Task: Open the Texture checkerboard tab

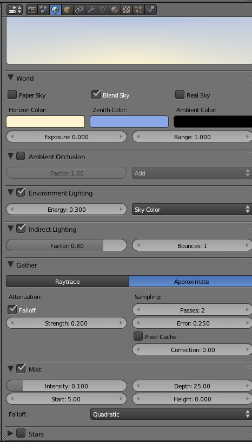Action: point(127,10)
